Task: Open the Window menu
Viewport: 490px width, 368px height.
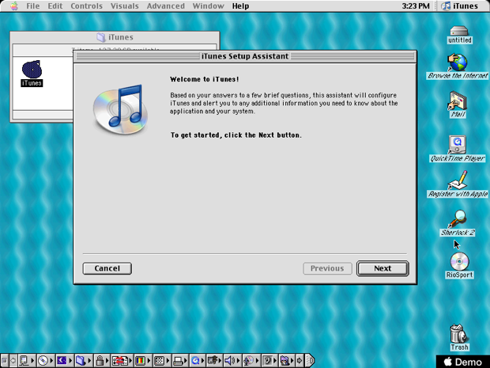Action: (x=208, y=6)
